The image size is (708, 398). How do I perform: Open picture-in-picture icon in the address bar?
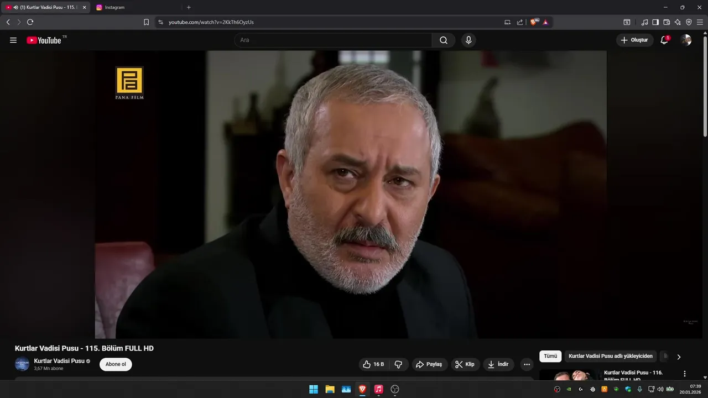(x=507, y=22)
